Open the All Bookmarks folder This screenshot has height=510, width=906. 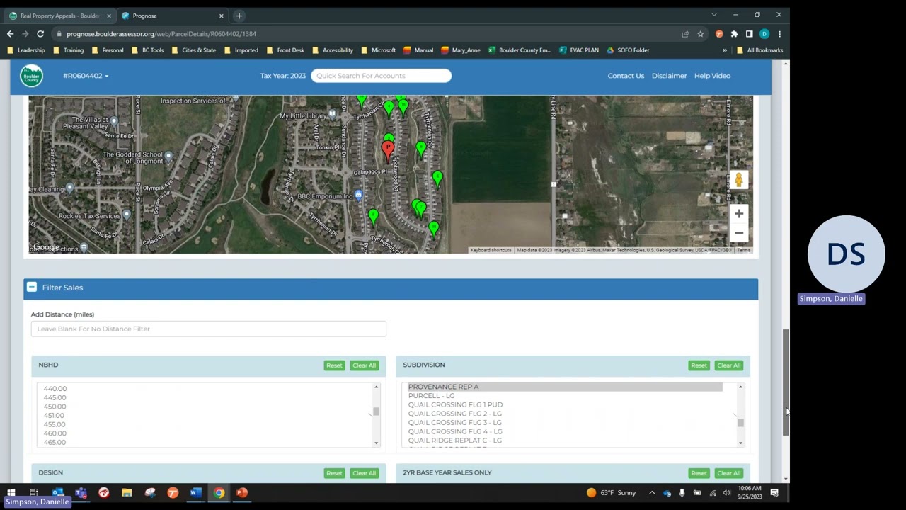click(x=759, y=50)
